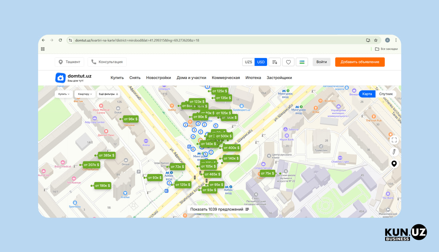Open the sort order icon button
This screenshot has width=439, height=252.
point(274,62)
